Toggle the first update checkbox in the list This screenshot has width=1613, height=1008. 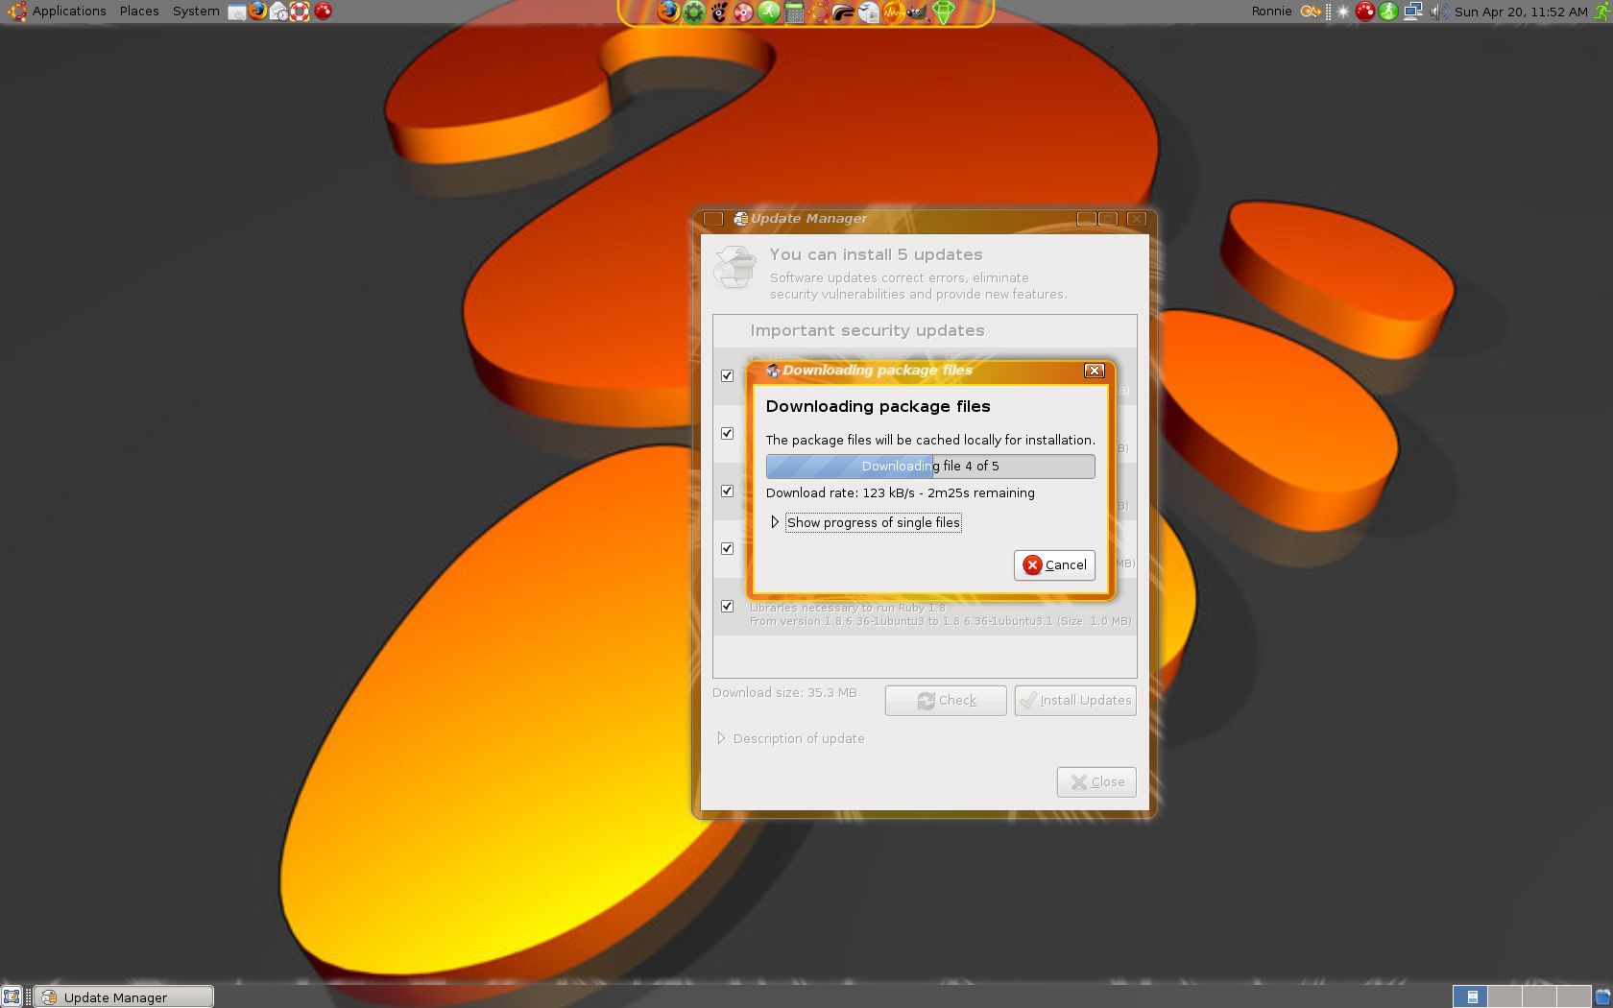click(727, 375)
